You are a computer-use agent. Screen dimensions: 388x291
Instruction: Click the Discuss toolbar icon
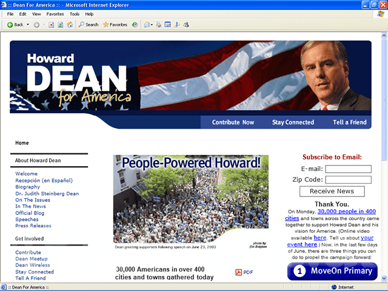(x=177, y=25)
